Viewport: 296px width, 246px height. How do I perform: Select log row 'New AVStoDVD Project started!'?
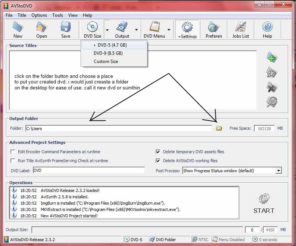coord(124,216)
